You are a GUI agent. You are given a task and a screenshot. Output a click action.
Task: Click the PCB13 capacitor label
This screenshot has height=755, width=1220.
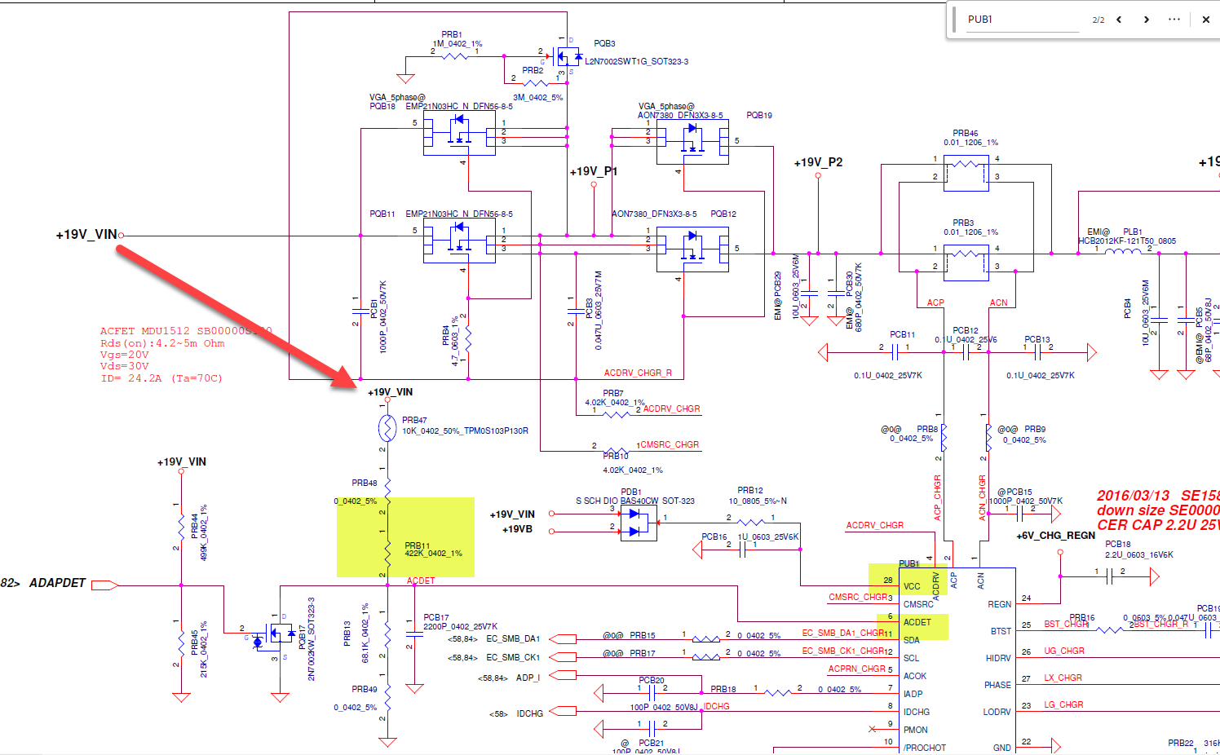(1037, 339)
